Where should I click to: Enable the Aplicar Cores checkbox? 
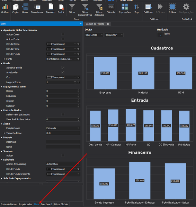(x=63, y=35)
